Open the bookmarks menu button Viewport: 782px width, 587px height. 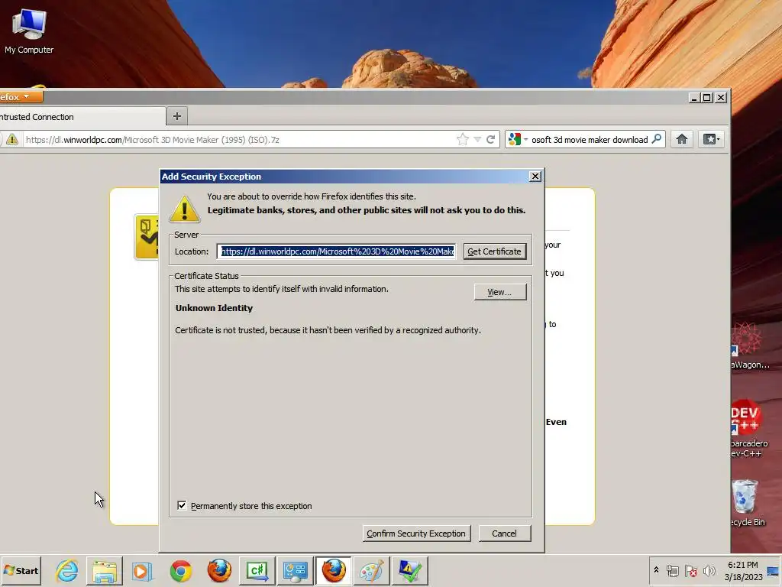click(x=711, y=139)
